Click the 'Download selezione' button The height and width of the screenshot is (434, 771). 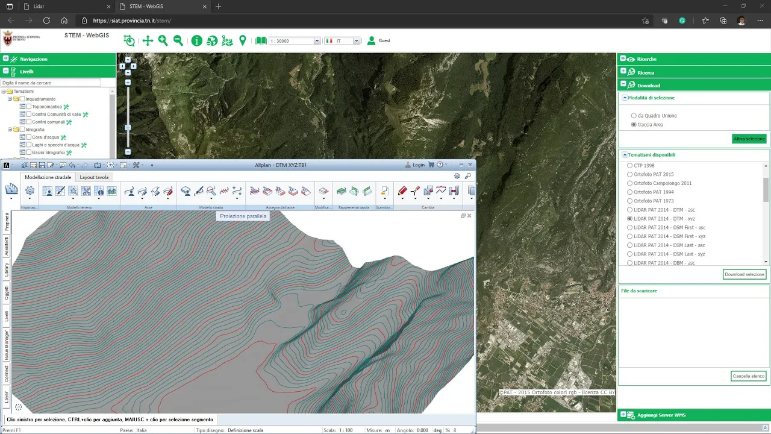pos(744,274)
